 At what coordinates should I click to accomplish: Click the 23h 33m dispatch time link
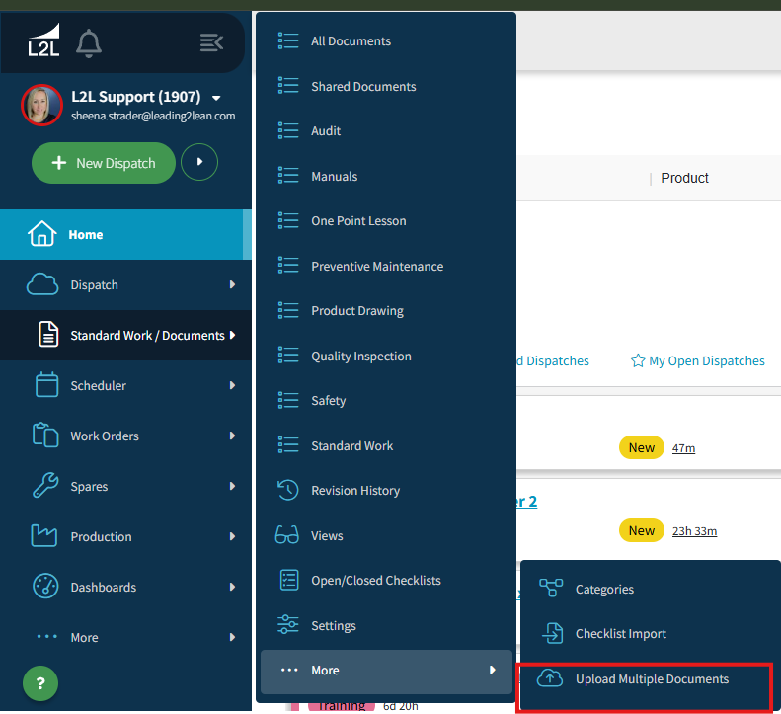(694, 531)
